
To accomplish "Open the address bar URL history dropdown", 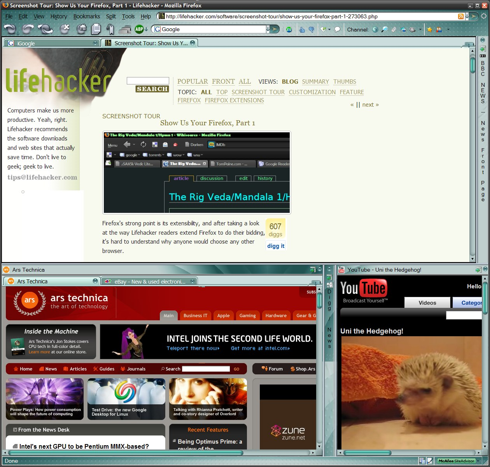I will (467, 16).
